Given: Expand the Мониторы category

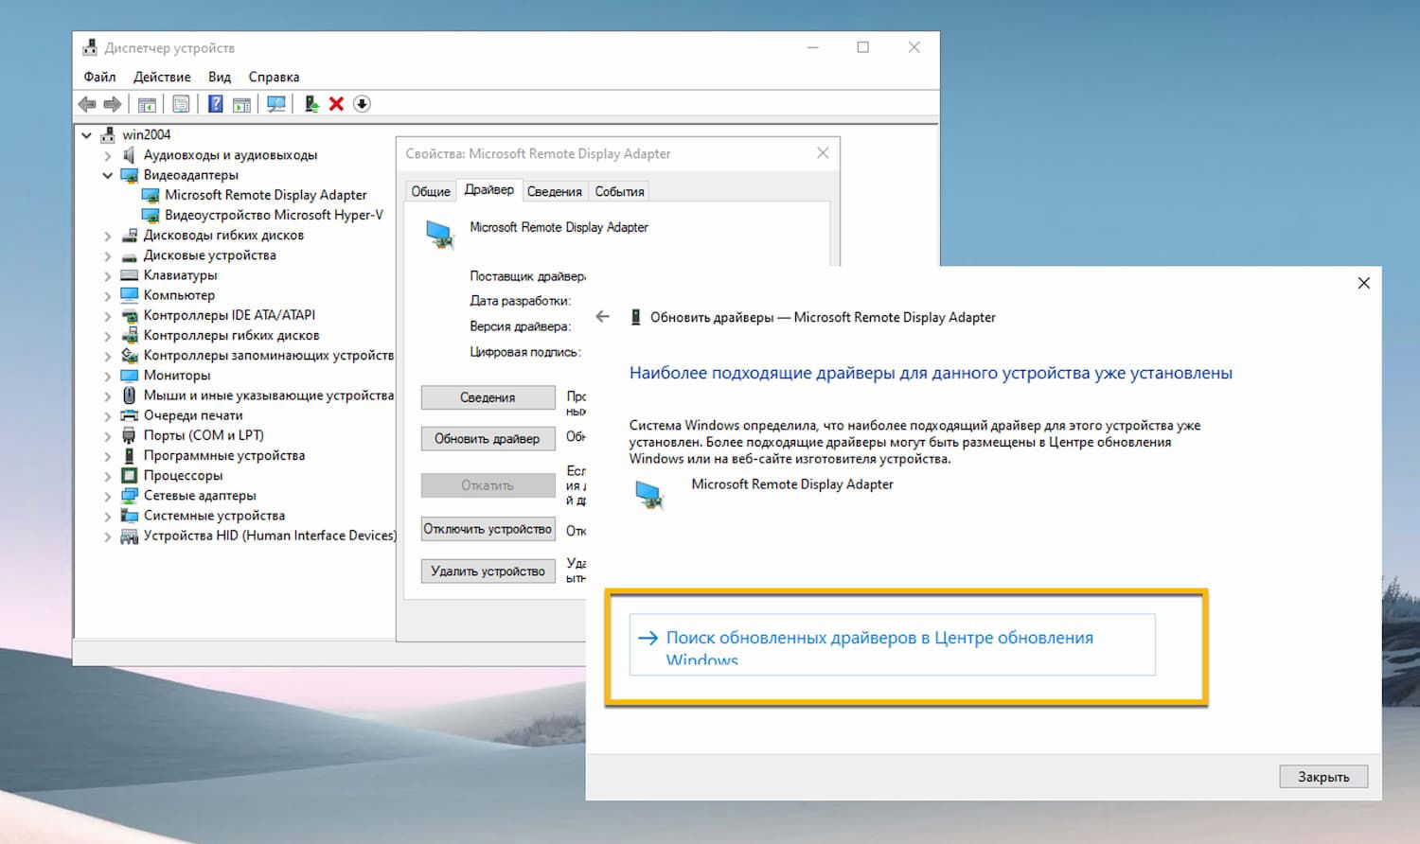Looking at the screenshot, I should pyautogui.click(x=108, y=376).
